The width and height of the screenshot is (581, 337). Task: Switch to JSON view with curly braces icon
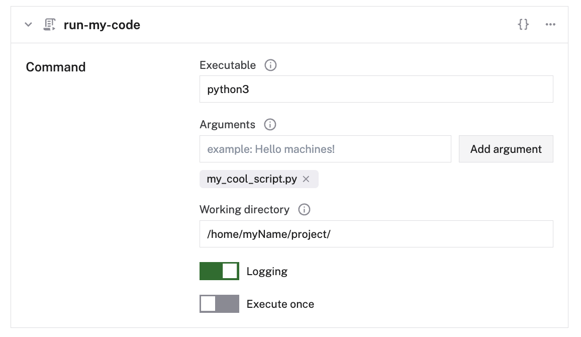pyautogui.click(x=523, y=24)
